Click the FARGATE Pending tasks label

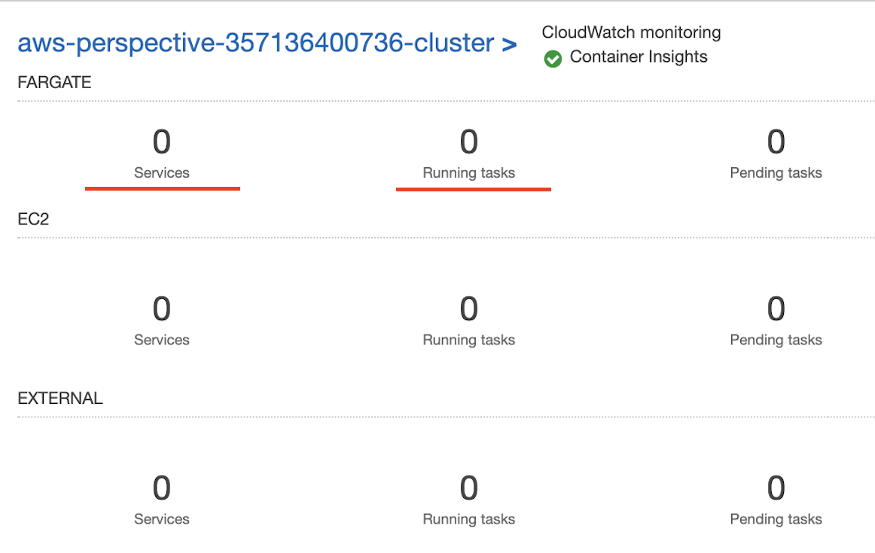tap(776, 173)
